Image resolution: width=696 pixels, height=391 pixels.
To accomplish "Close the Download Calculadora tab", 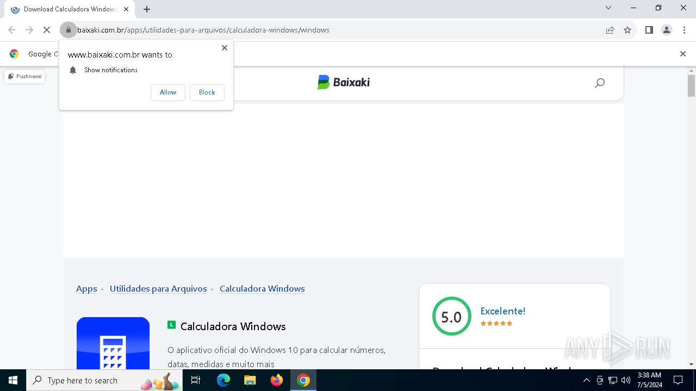I will (126, 9).
